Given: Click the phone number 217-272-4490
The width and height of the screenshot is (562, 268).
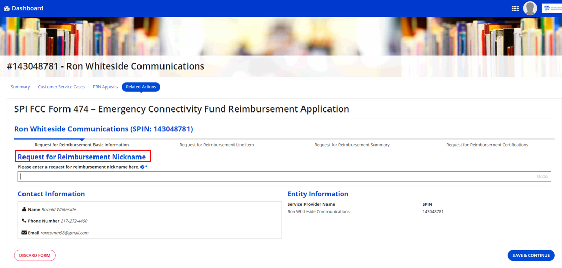Looking at the screenshot, I should point(74,221).
